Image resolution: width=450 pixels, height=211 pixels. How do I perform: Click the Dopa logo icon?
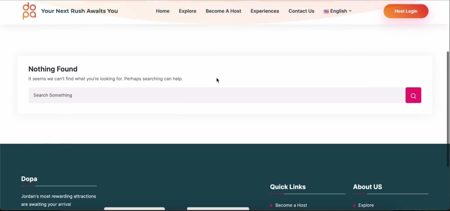click(x=29, y=11)
